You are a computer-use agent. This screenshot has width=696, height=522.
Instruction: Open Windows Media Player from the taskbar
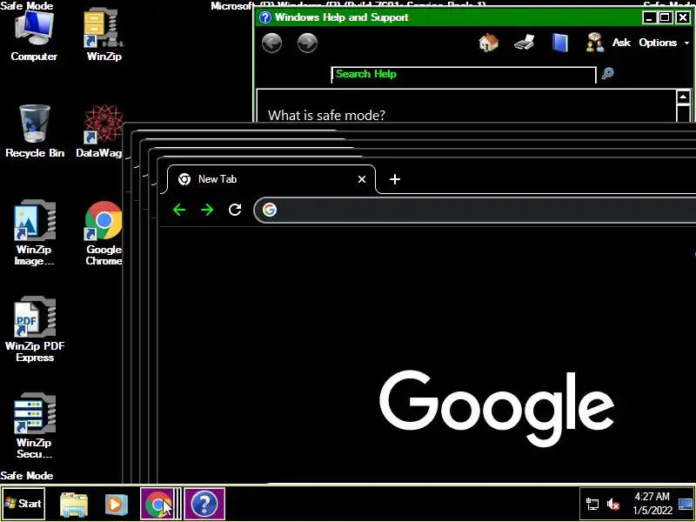pos(116,504)
